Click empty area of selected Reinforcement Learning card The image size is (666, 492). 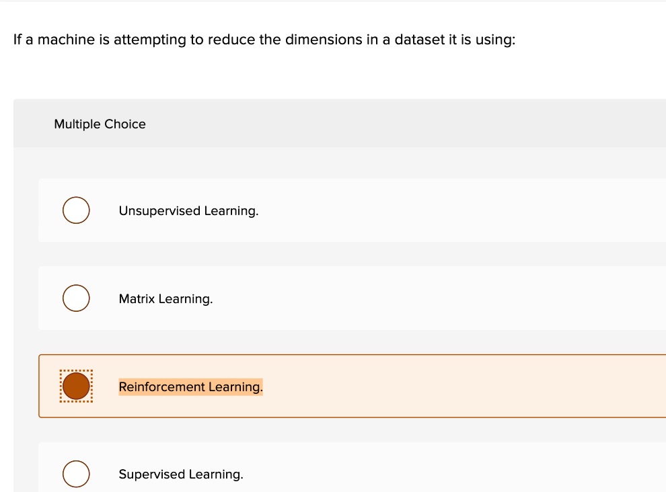click(457, 386)
